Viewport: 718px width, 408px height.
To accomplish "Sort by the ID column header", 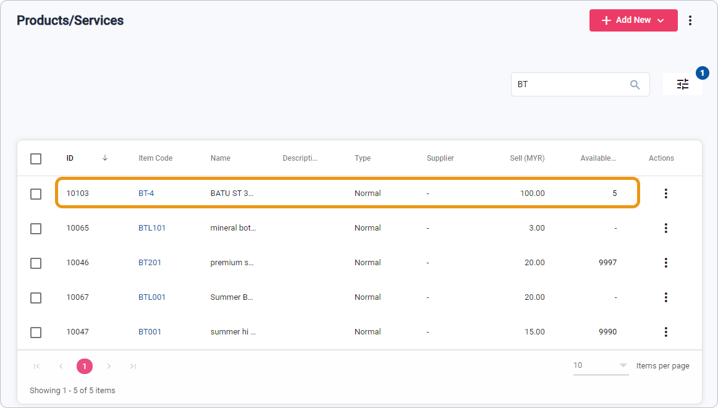I will point(70,158).
